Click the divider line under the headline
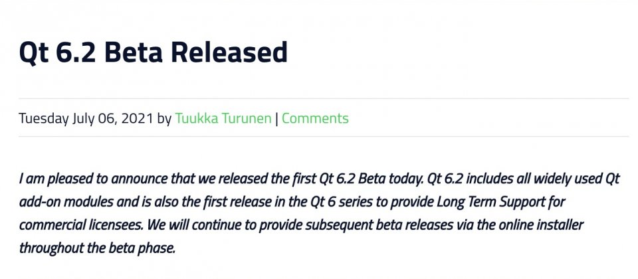 tap(324, 98)
